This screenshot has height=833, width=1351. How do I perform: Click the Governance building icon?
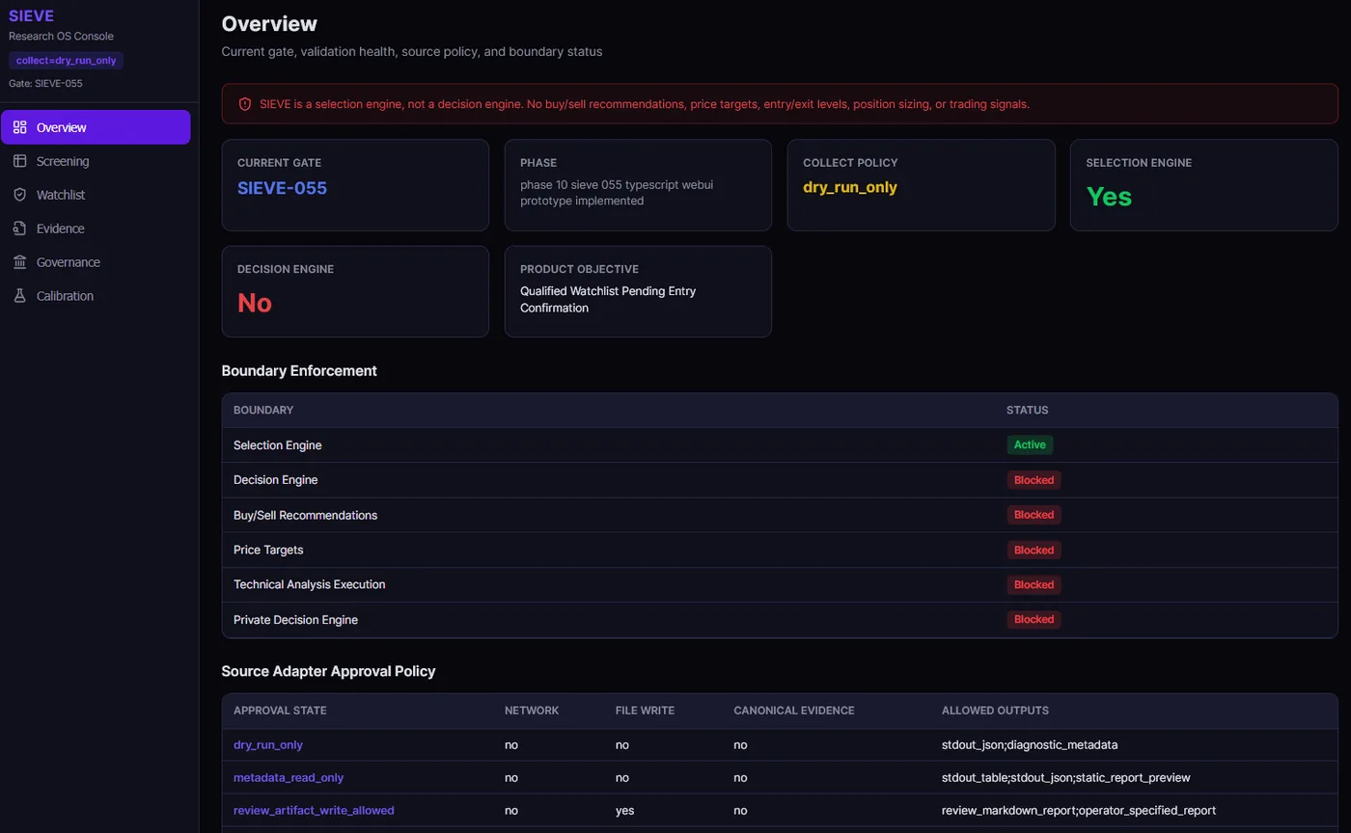tap(19, 262)
